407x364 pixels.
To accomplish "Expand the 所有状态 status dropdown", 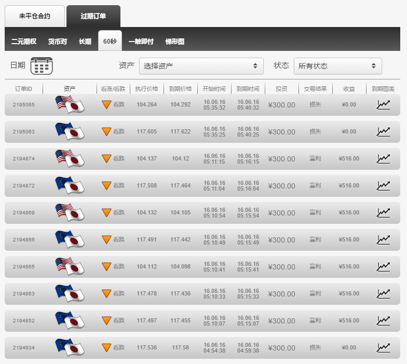I will click(337, 66).
